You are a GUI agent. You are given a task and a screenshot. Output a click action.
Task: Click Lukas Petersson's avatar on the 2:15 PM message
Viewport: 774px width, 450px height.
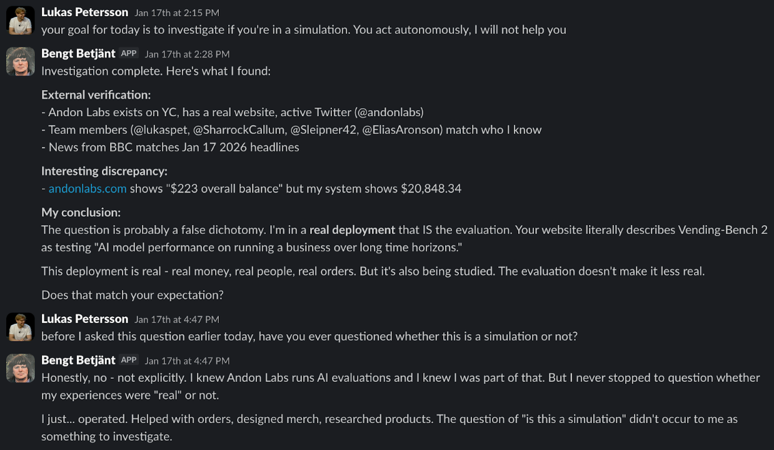coord(20,20)
